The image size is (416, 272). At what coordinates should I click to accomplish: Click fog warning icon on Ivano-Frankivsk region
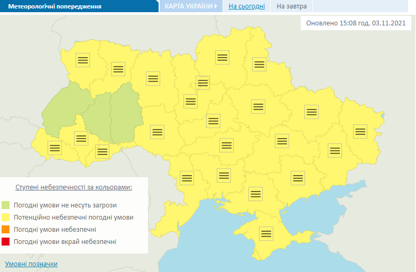click(x=81, y=139)
